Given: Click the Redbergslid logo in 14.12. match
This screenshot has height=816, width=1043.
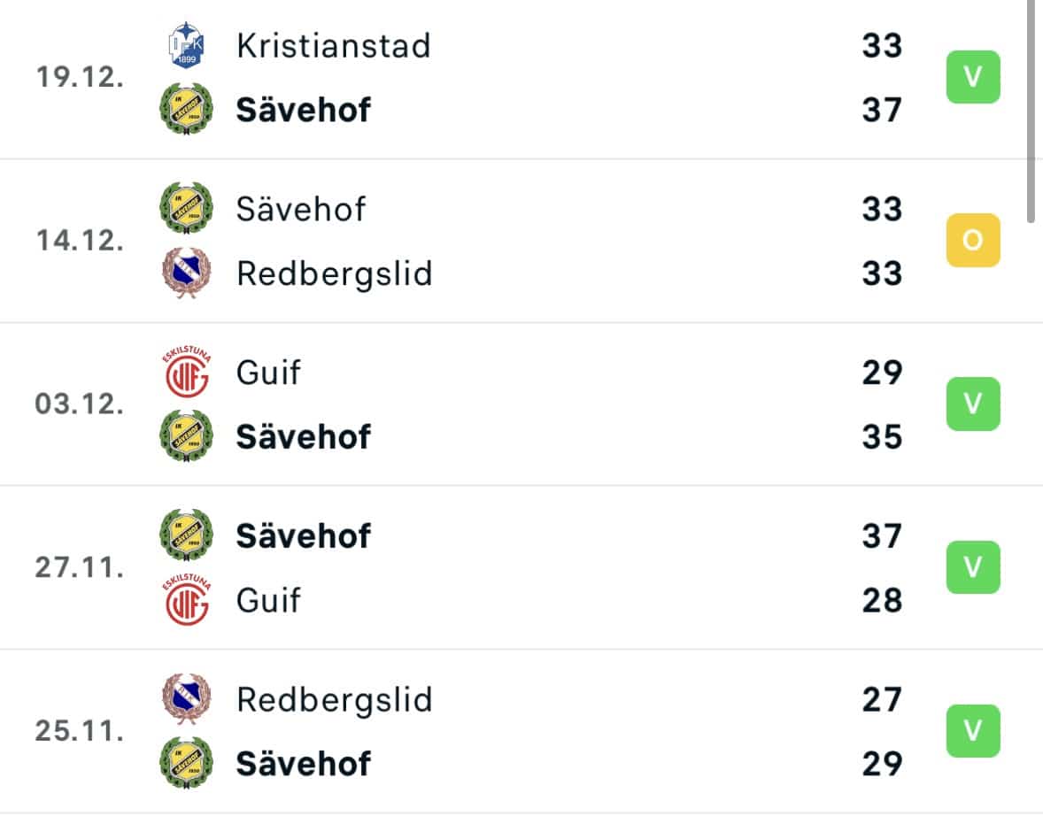Looking at the screenshot, I should (x=186, y=273).
